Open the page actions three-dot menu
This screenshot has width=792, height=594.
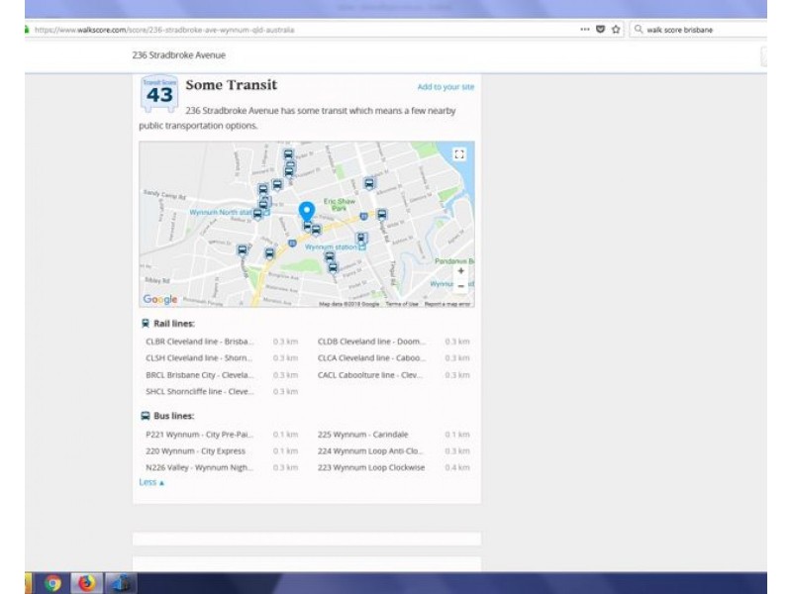[x=584, y=30]
